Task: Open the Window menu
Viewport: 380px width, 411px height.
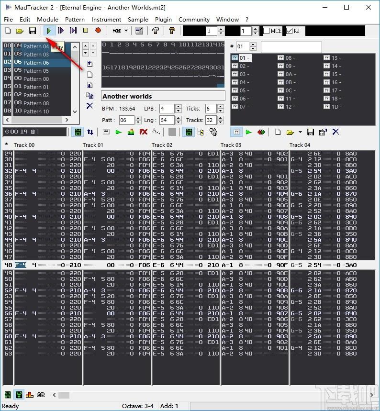Action: tap(227, 20)
